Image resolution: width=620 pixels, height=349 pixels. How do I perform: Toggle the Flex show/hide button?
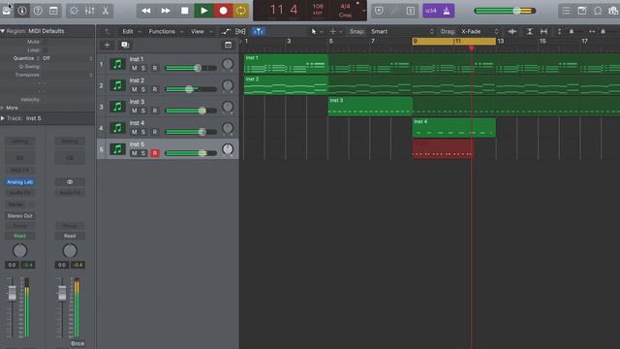(240, 31)
